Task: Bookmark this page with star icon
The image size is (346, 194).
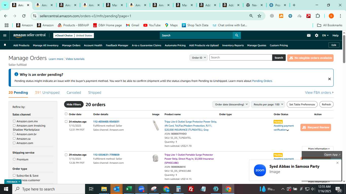Action: pos(259,16)
